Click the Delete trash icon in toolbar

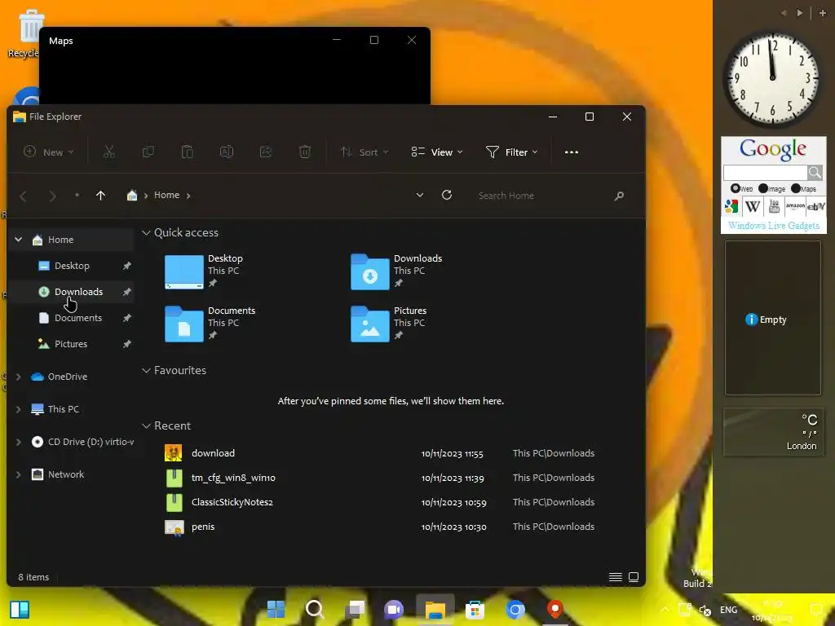(x=305, y=152)
